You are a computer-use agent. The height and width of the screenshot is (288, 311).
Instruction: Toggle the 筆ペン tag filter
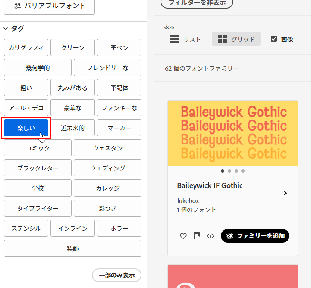119,47
